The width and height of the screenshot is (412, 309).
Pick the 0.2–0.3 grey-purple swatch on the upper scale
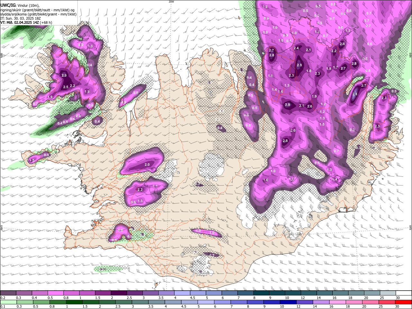point(8,293)
